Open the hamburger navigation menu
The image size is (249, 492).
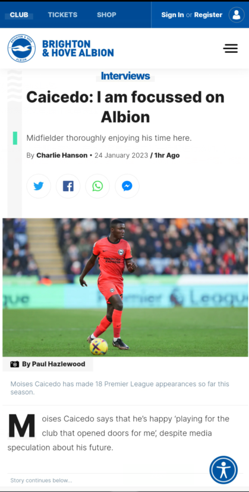pyautogui.click(x=231, y=48)
